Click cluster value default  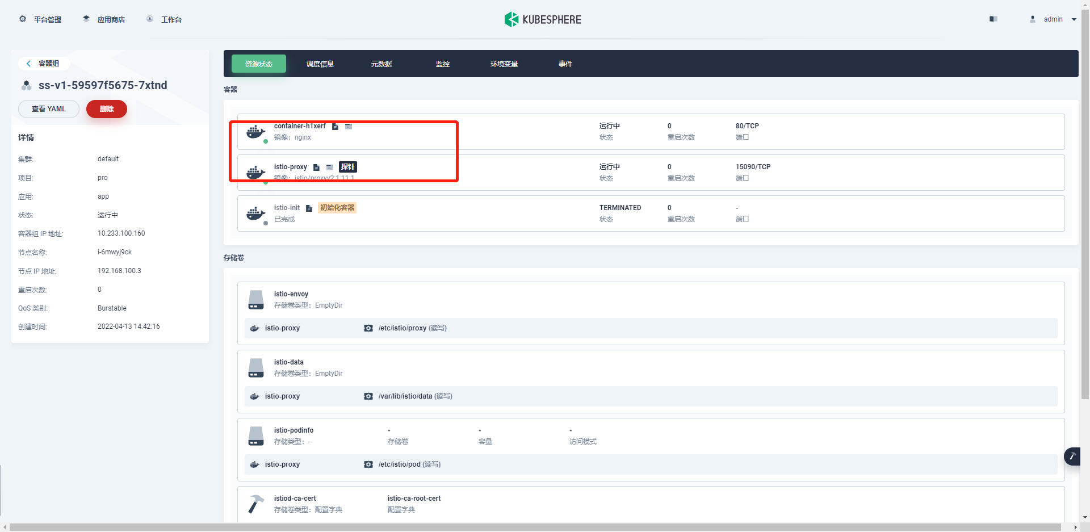coord(108,159)
